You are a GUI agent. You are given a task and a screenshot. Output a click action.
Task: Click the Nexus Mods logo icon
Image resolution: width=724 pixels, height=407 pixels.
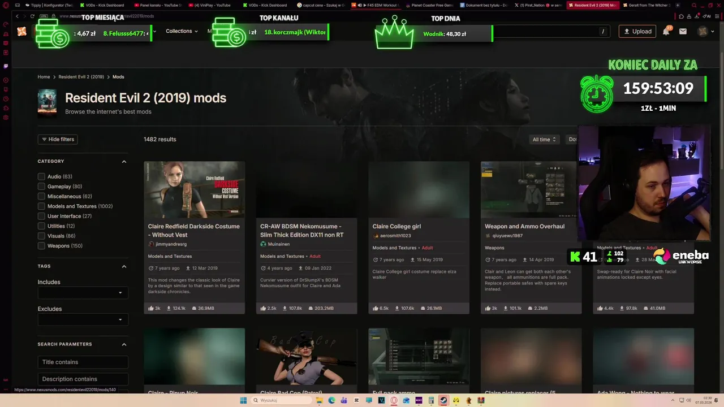[21, 32]
